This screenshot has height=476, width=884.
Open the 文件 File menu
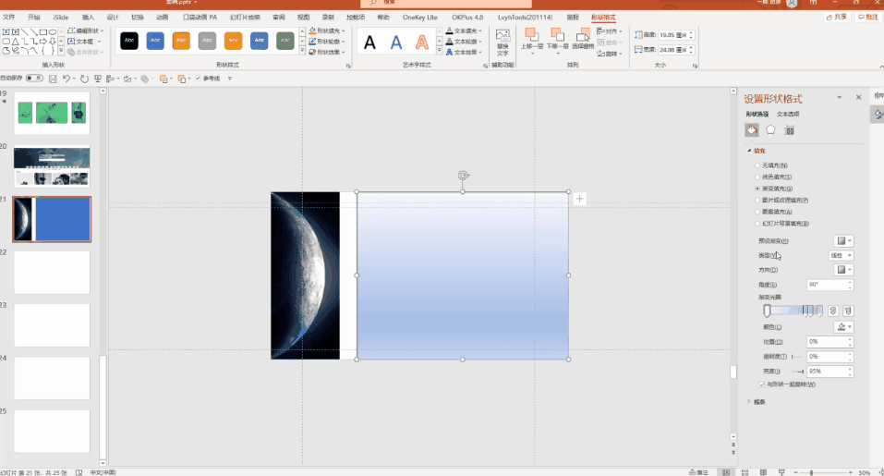click(x=9, y=17)
